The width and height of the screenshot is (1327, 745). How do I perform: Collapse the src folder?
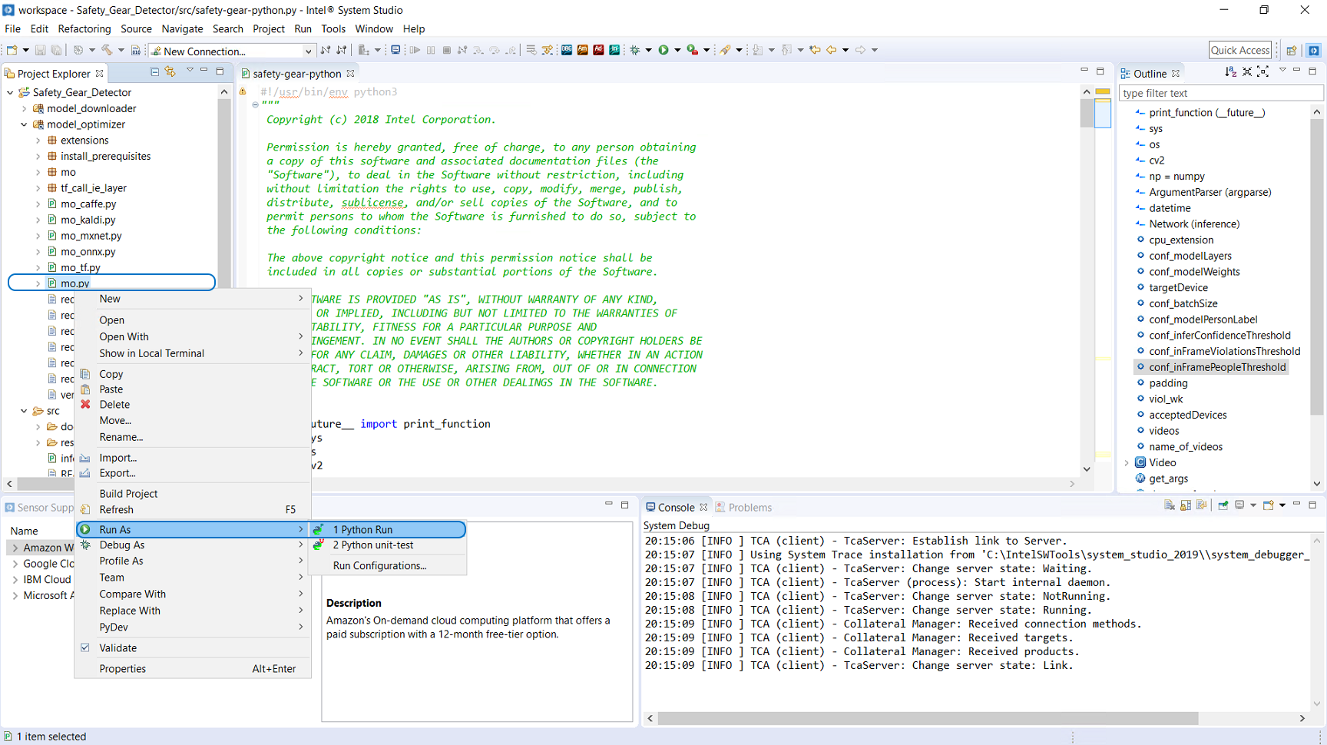pyautogui.click(x=24, y=411)
